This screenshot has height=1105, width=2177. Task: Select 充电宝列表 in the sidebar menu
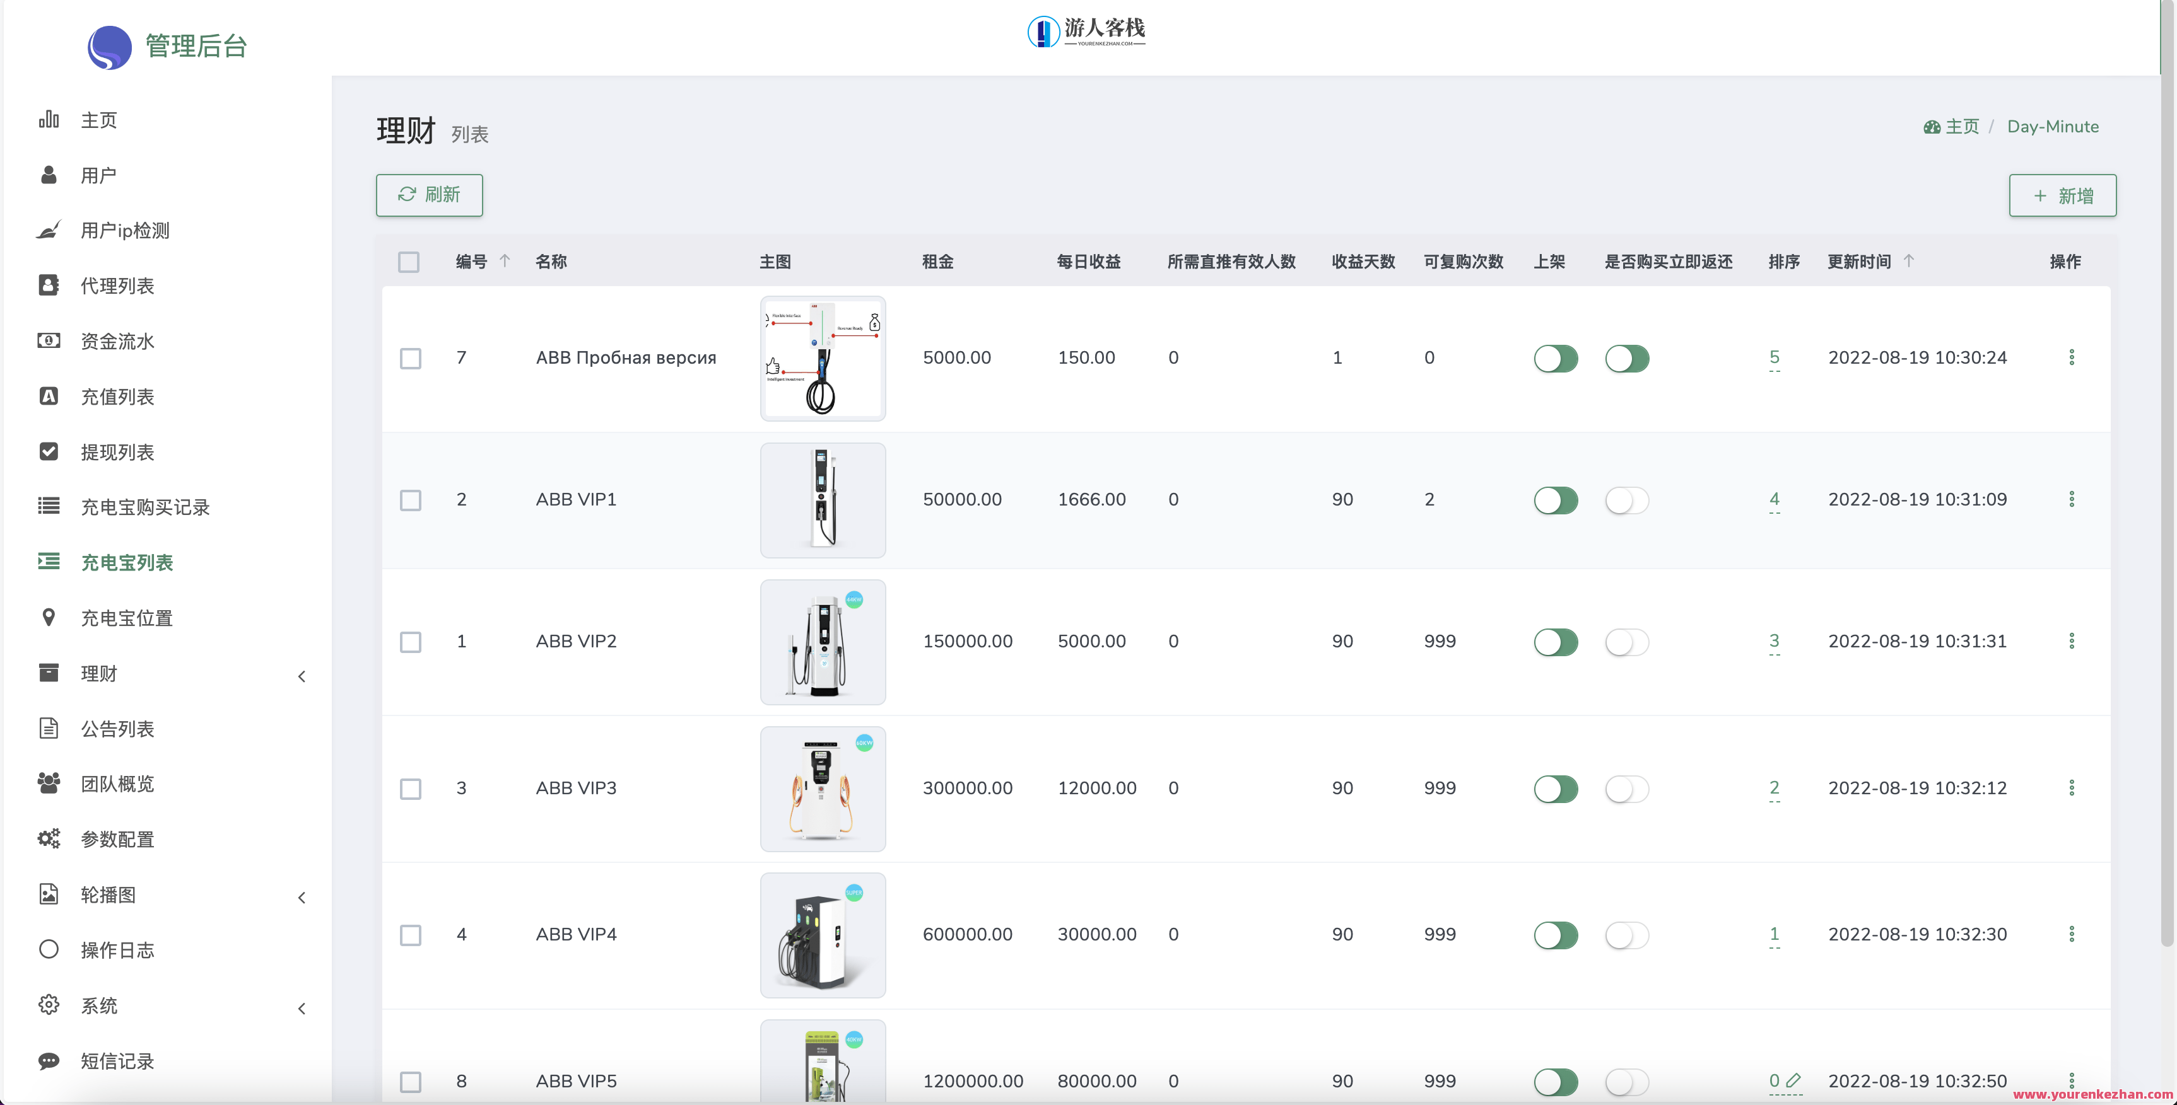(x=127, y=562)
